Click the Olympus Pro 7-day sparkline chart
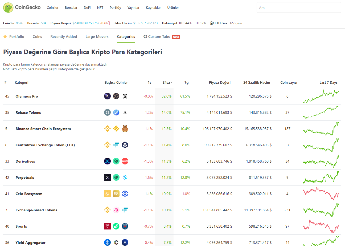Screen dimensions: 345x246 click(321, 96)
